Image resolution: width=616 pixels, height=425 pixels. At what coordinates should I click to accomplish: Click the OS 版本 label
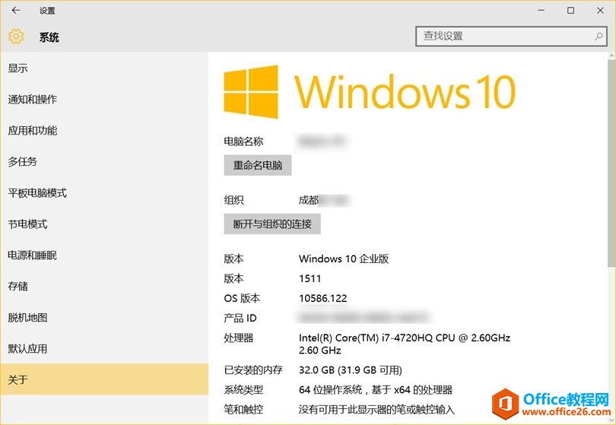click(242, 299)
